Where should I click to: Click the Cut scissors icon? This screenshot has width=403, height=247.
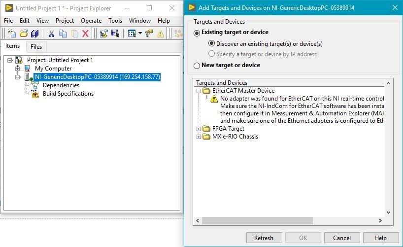point(51,34)
